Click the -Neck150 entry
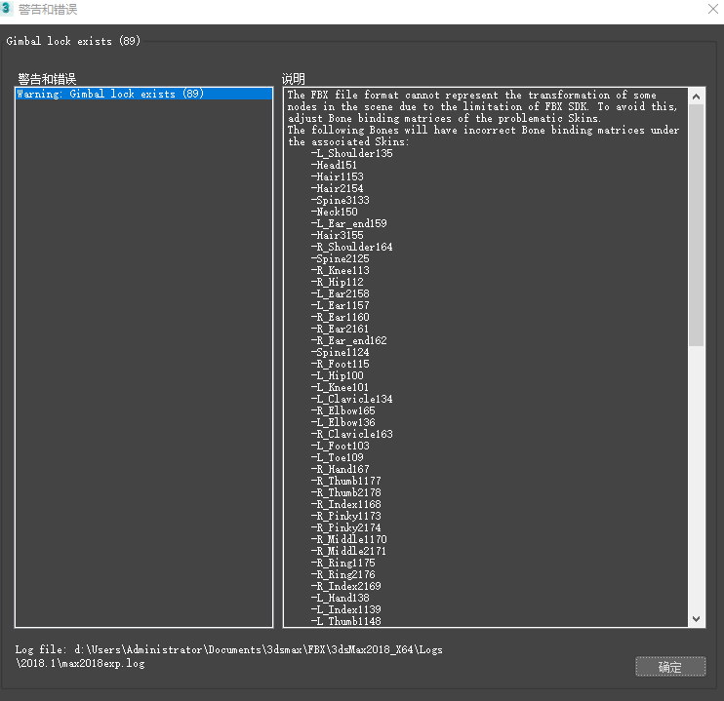The width and height of the screenshot is (724, 701). (335, 212)
